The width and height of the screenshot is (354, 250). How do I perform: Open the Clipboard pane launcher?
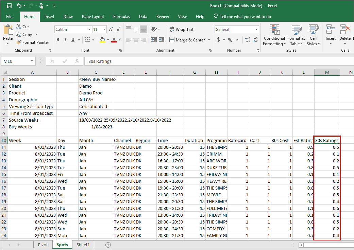pos(50,51)
